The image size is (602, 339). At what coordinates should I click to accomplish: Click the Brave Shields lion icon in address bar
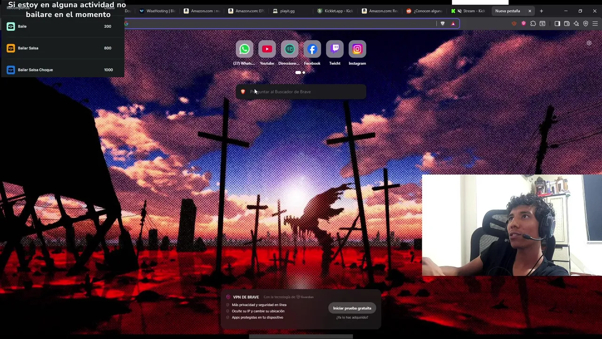[x=443, y=24]
